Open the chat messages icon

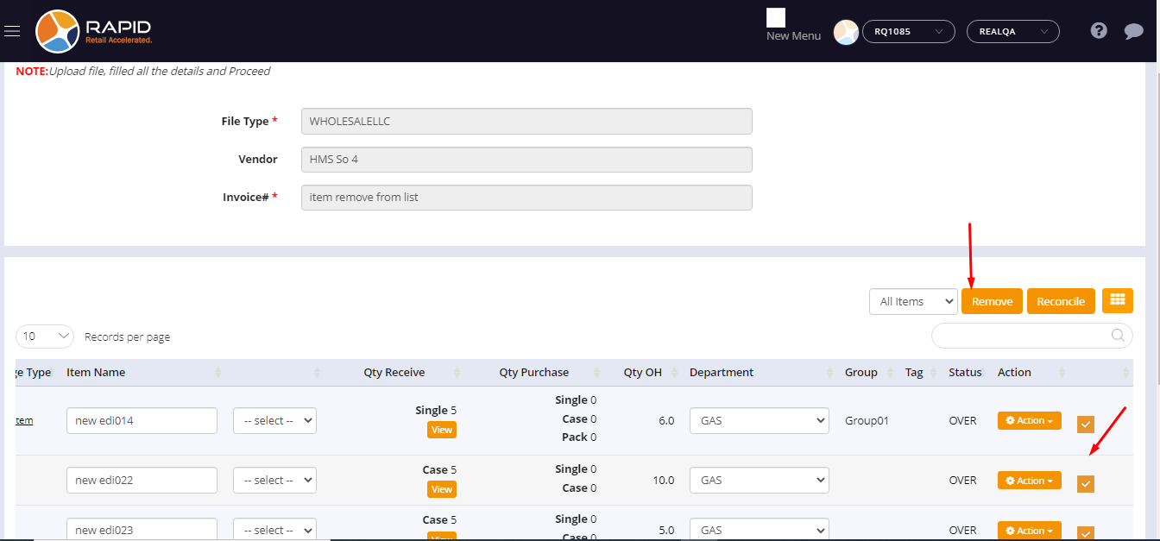(x=1133, y=32)
